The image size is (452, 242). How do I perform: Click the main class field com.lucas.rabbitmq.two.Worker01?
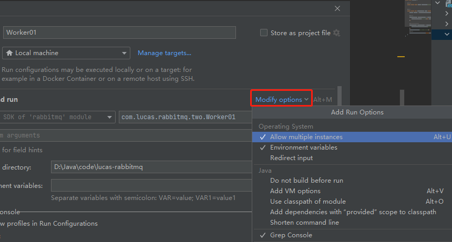[x=185, y=117]
